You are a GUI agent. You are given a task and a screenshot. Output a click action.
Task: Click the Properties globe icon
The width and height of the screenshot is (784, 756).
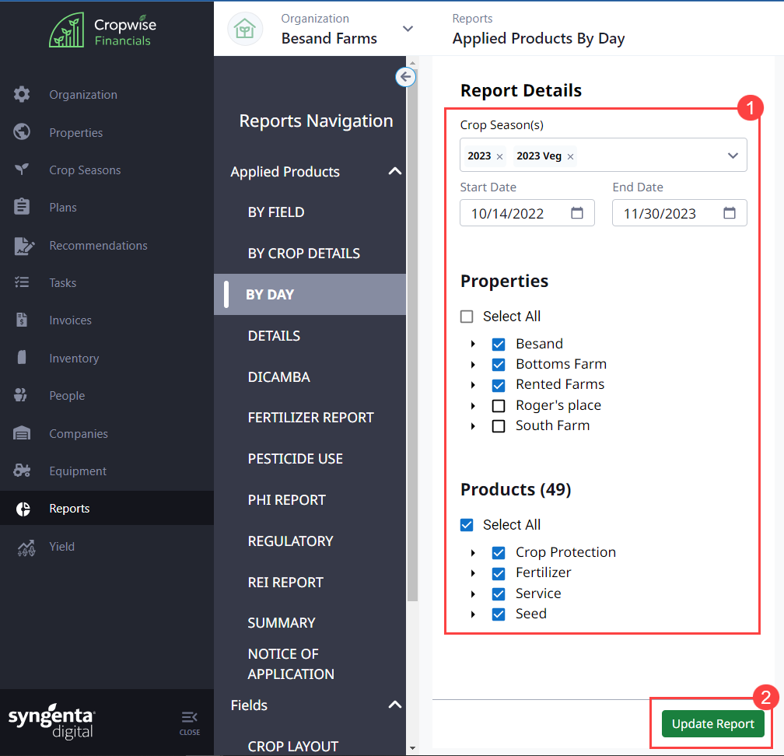22,132
